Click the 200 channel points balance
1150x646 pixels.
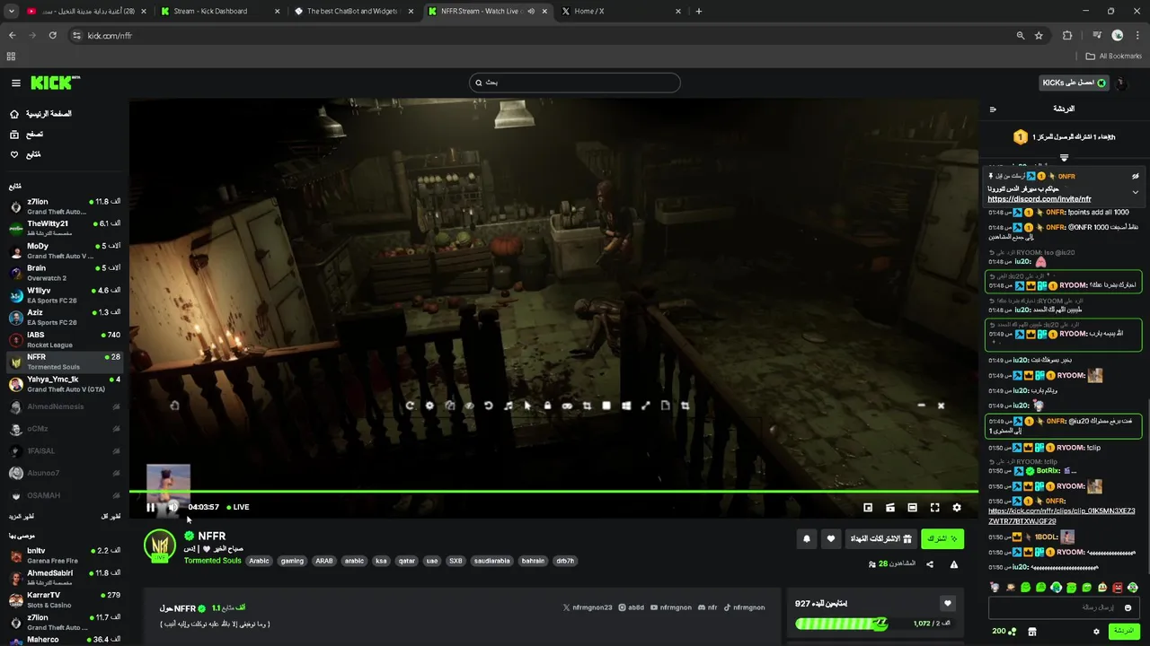[1004, 632]
